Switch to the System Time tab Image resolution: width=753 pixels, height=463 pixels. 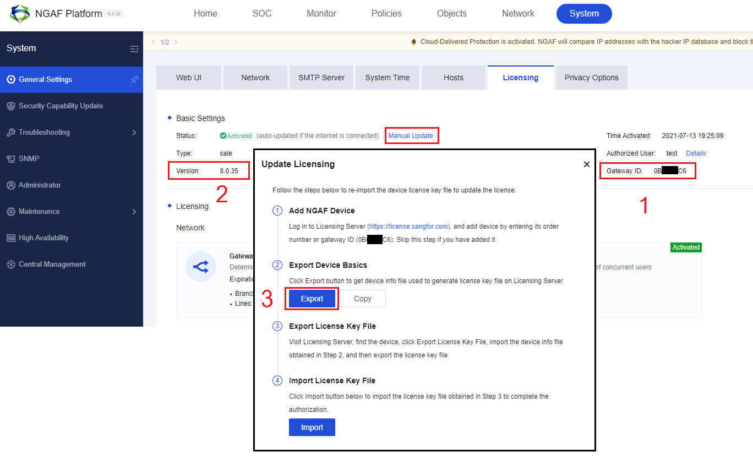click(x=388, y=78)
